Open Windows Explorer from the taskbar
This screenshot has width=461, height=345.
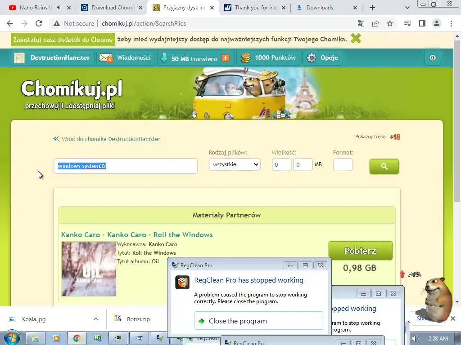pyautogui.click(x=36, y=339)
